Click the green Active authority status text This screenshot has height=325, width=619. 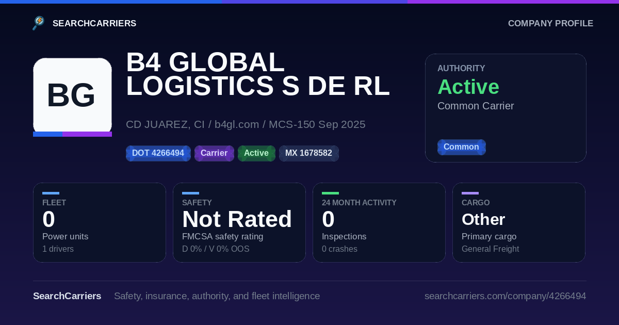pyautogui.click(x=468, y=87)
